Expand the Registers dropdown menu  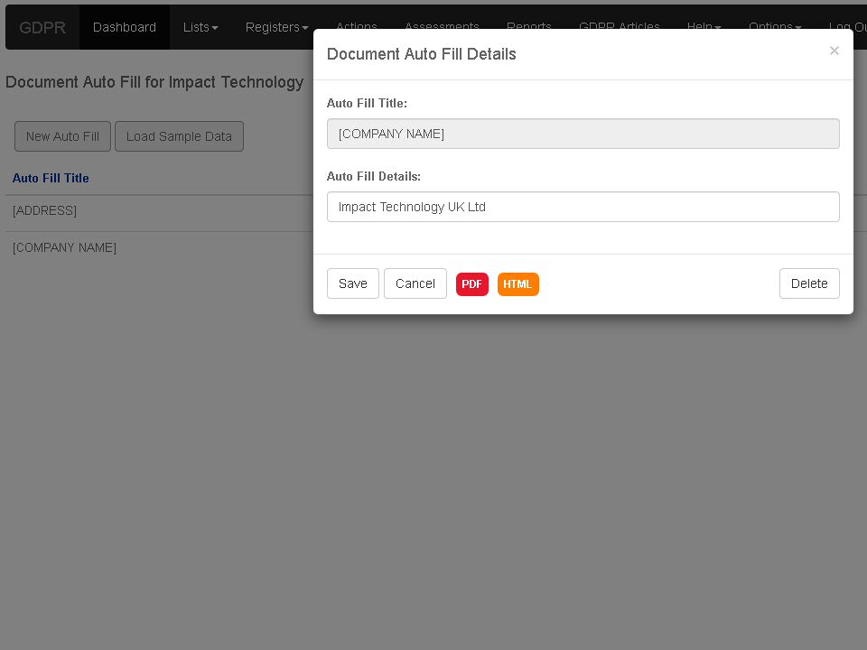[x=276, y=27]
